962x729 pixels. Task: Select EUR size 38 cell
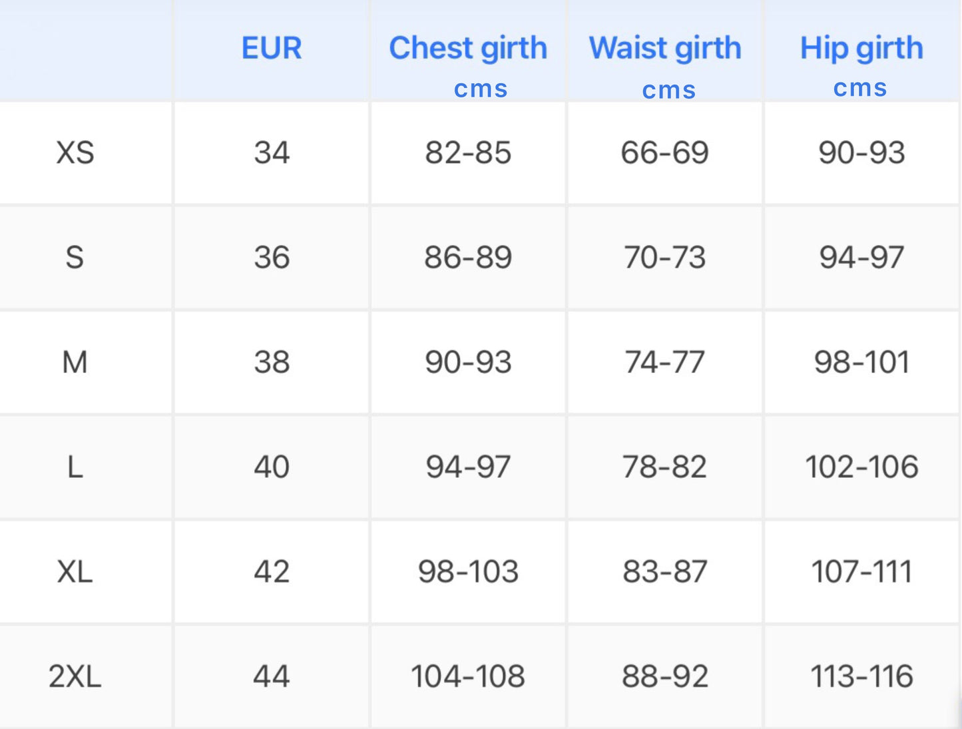[x=272, y=363]
